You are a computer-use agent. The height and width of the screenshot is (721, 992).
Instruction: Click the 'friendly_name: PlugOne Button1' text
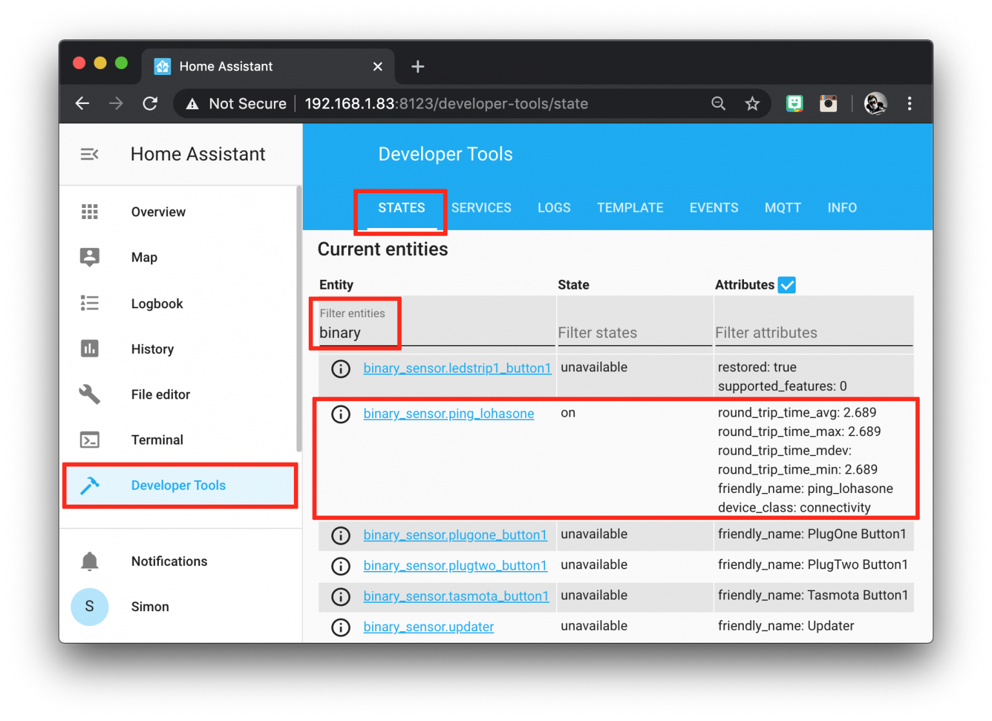click(812, 534)
